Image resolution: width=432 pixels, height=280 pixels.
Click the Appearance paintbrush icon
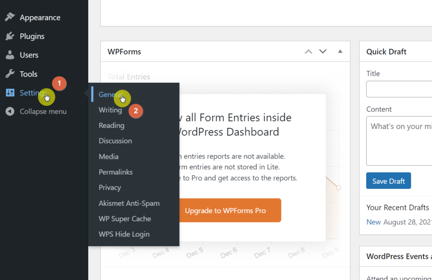click(x=10, y=17)
